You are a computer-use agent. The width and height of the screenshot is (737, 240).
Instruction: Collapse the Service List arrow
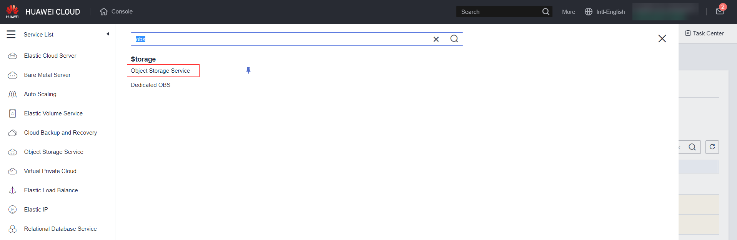coord(108,34)
